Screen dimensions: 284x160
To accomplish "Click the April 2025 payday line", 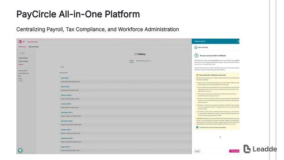I will tap(70, 82).
